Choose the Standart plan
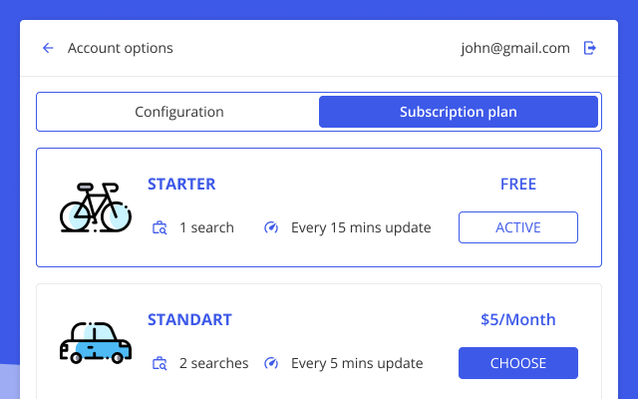Screen dimensions: 638x399 tap(518, 363)
